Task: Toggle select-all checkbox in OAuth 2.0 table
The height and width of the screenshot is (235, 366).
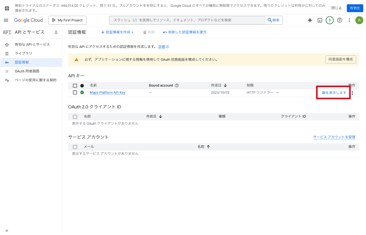Action: (75, 117)
